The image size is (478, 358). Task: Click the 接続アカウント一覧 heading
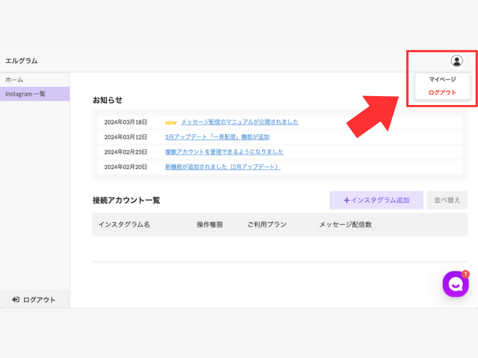point(126,200)
